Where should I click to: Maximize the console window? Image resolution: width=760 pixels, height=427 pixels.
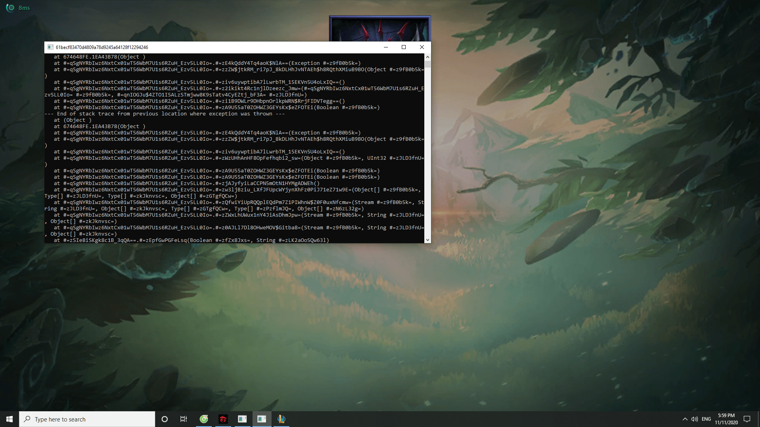404,47
